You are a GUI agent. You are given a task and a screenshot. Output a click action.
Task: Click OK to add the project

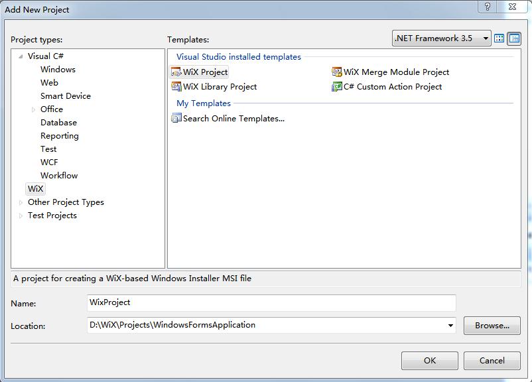(429, 361)
